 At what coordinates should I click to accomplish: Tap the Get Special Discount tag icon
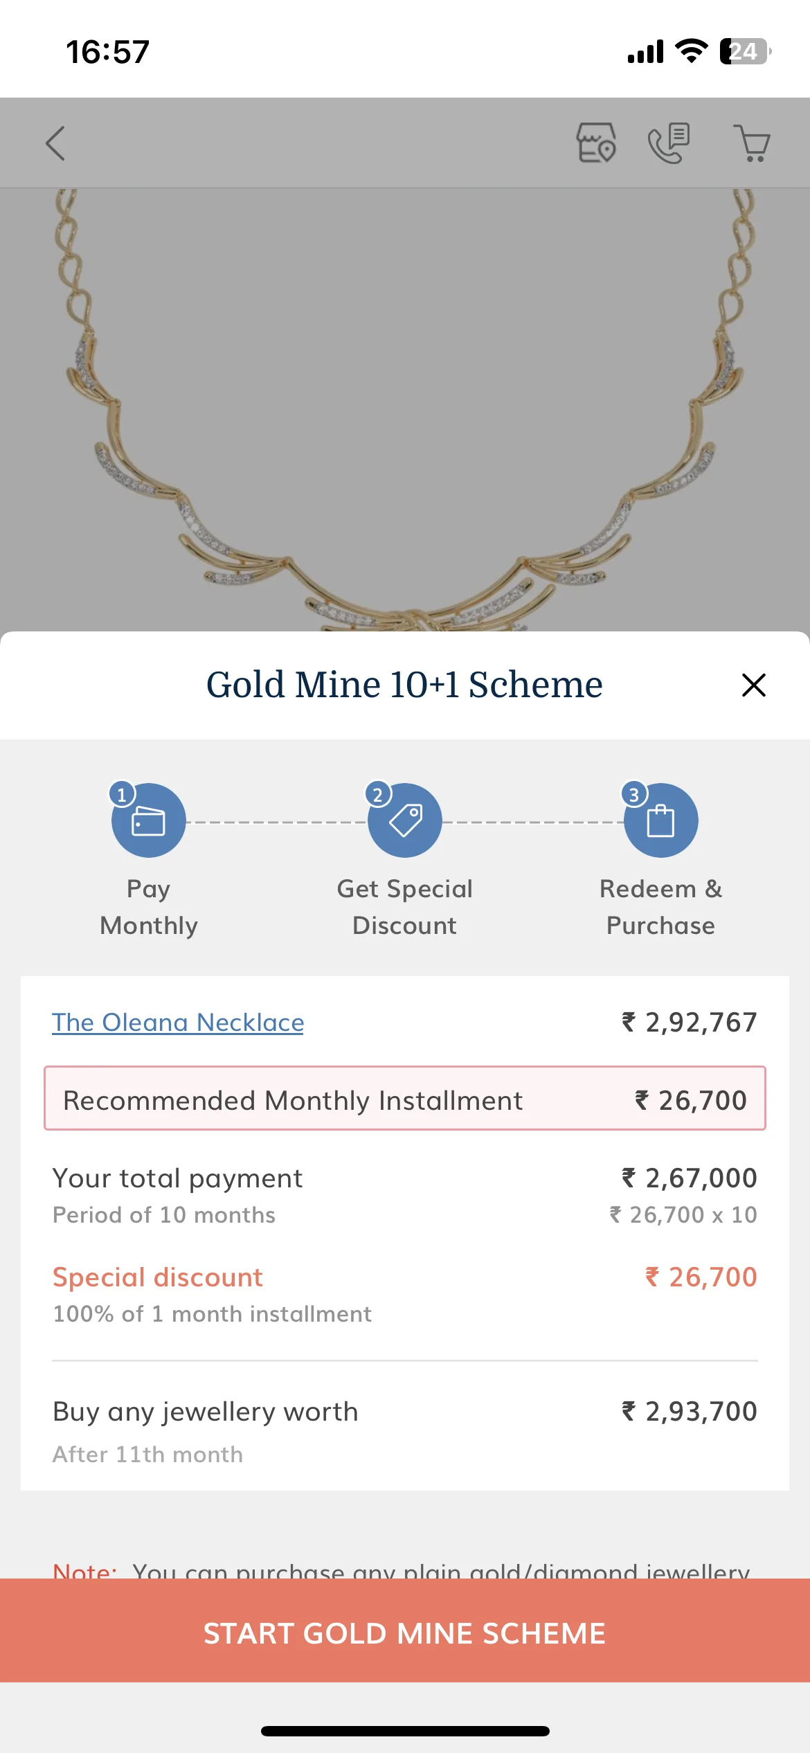coord(405,820)
